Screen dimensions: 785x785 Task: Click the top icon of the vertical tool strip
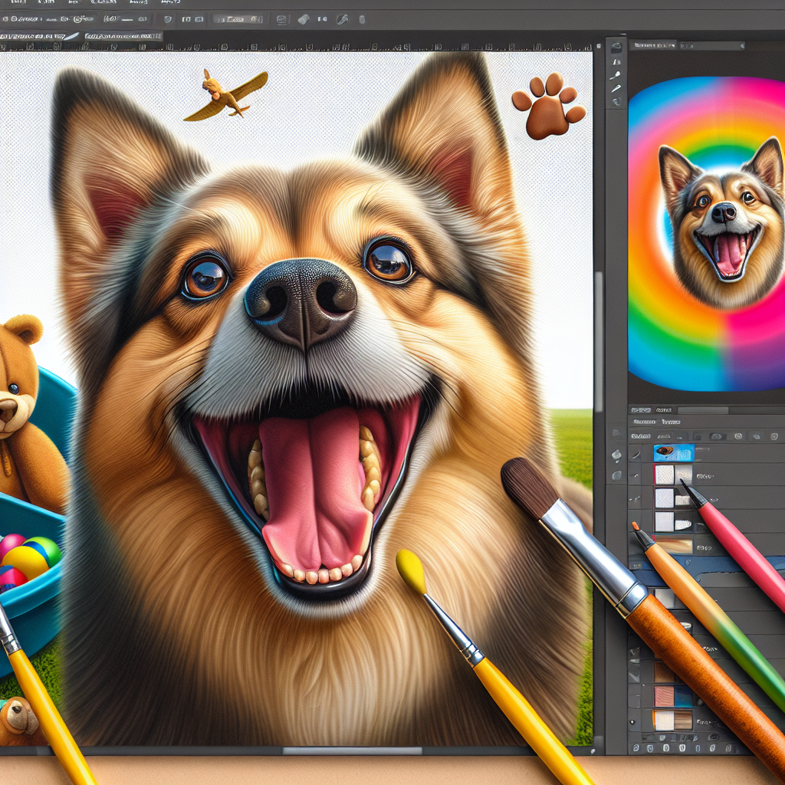click(616, 48)
